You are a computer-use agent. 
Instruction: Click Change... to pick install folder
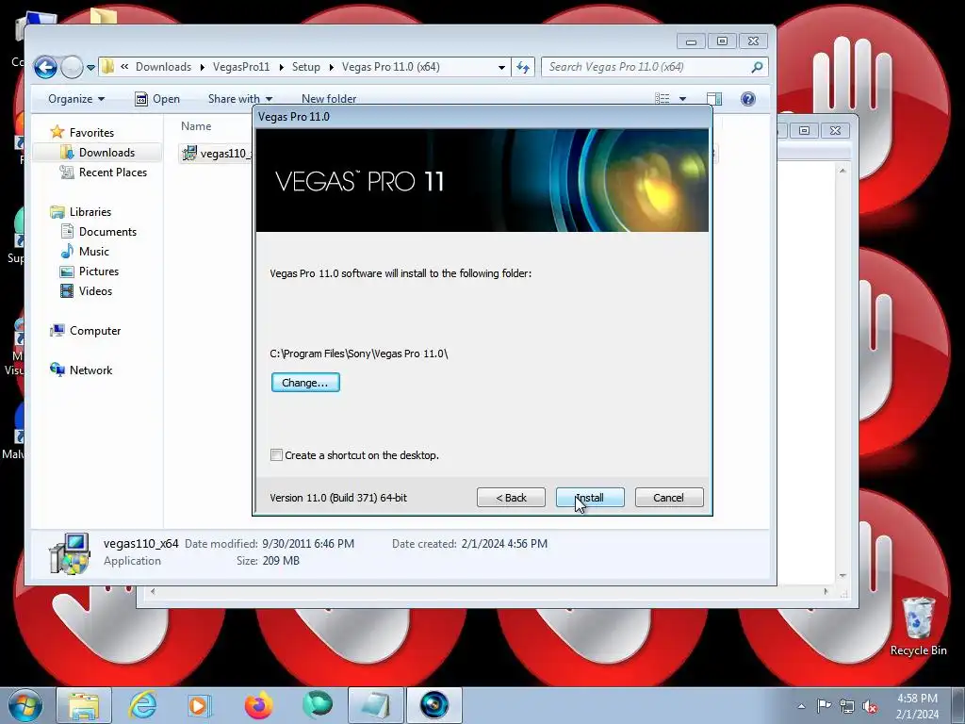305,383
